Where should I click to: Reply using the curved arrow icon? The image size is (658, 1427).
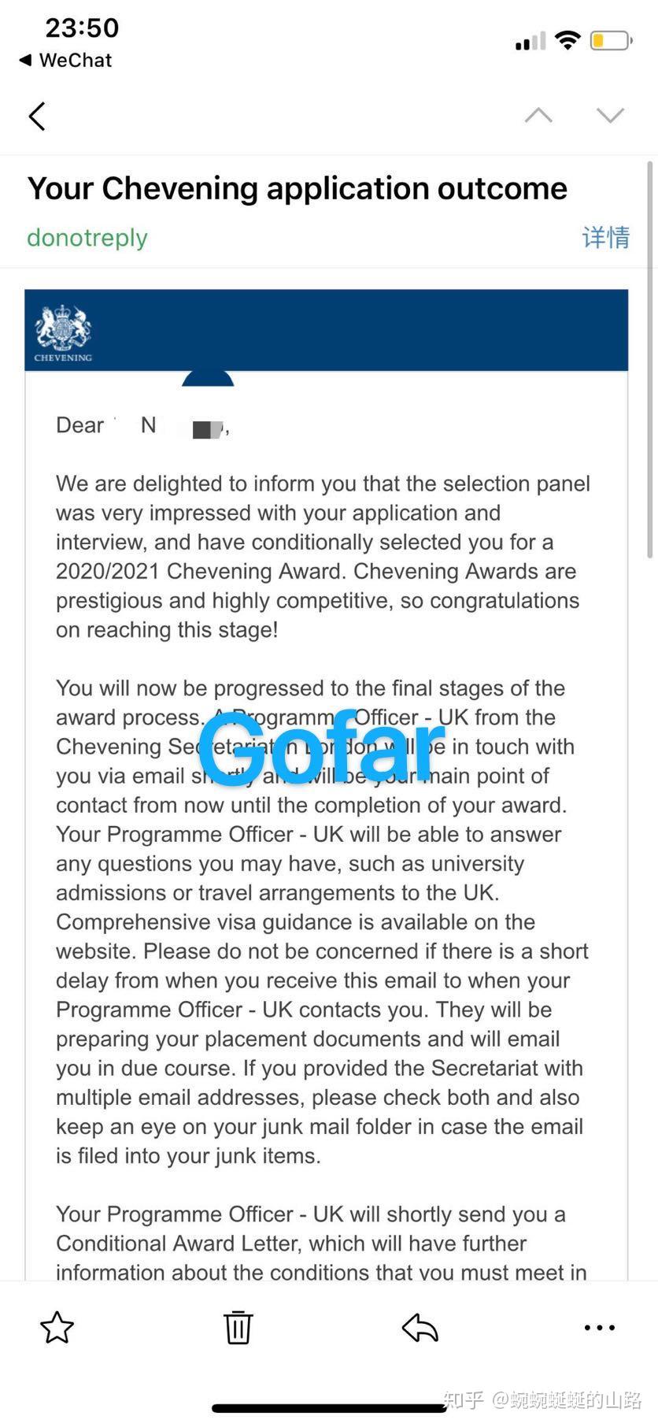[x=420, y=1327]
